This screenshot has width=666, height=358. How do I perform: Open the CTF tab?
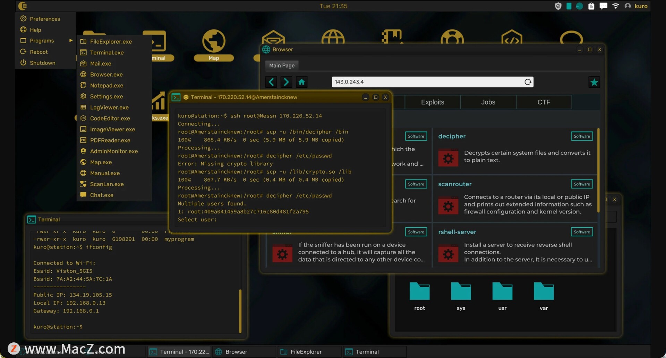point(544,102)
